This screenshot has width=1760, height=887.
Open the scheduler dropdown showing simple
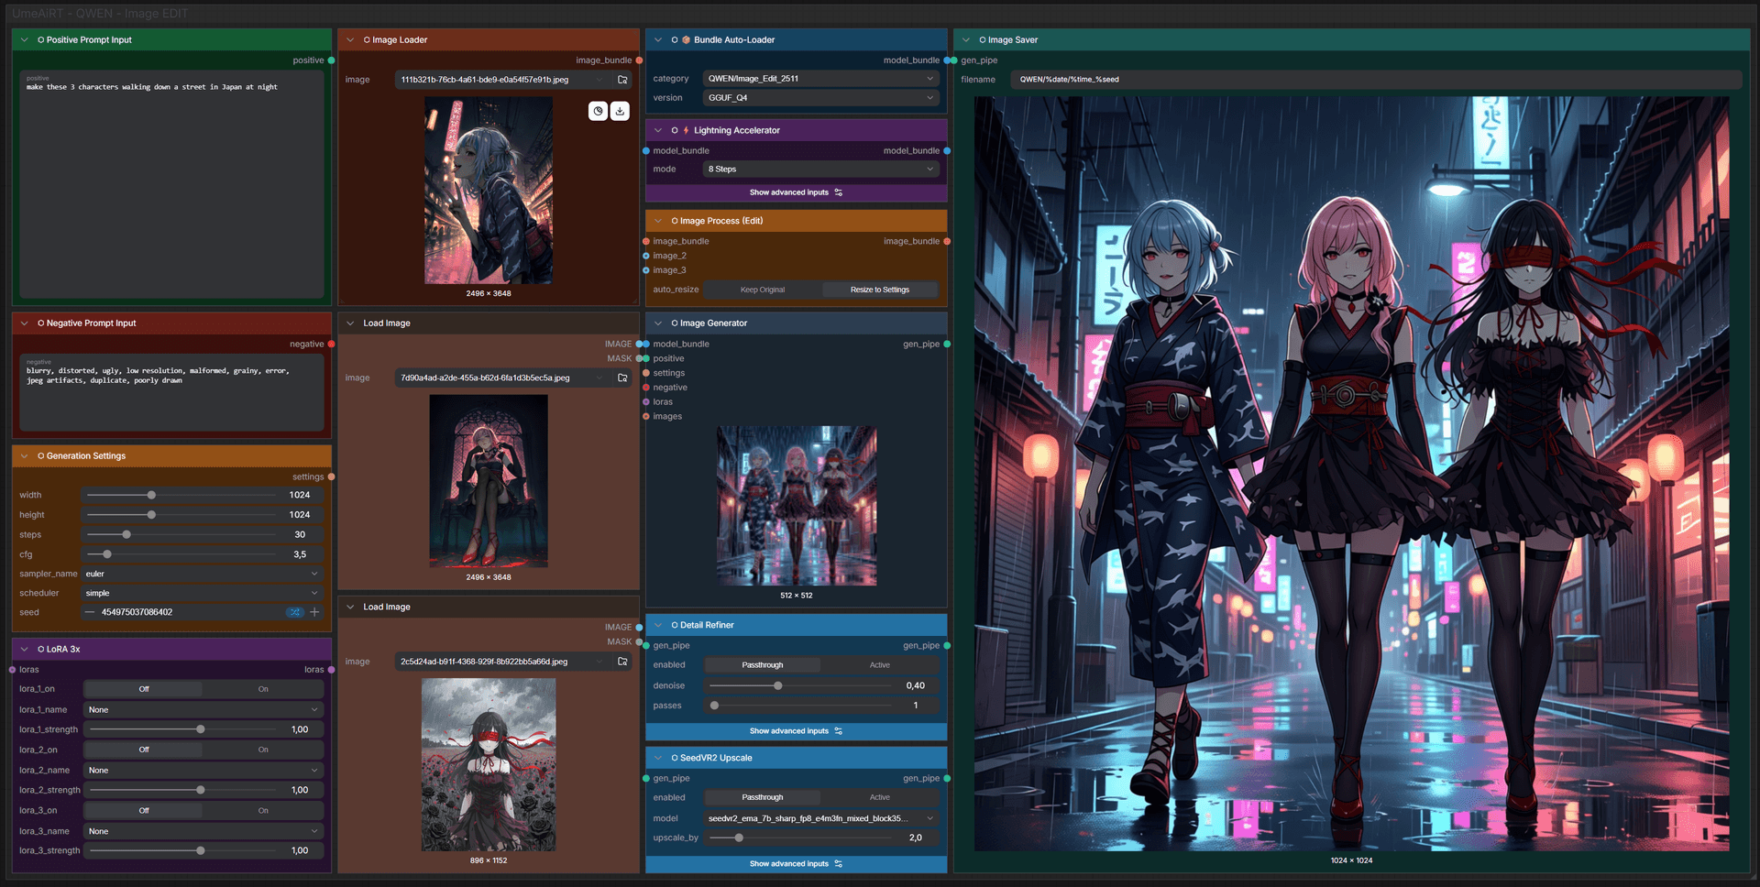(x=202, y=593)
